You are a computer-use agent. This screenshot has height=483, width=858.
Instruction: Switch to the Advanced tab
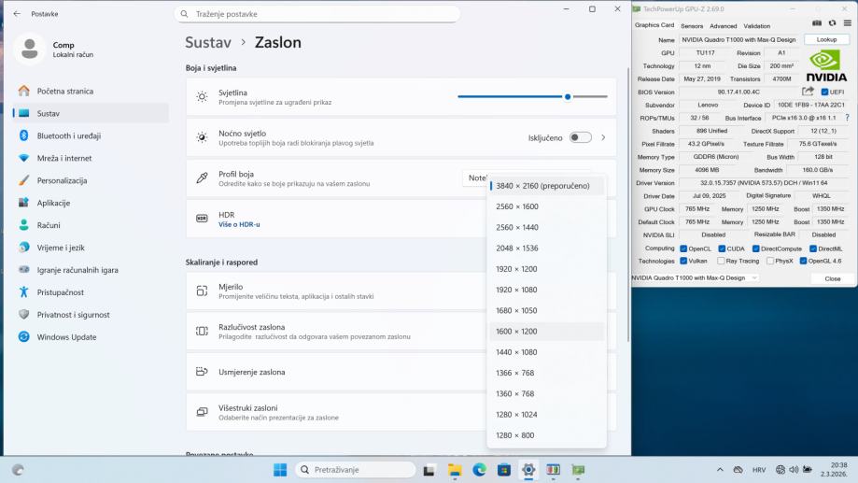click(x=723, y=26)
